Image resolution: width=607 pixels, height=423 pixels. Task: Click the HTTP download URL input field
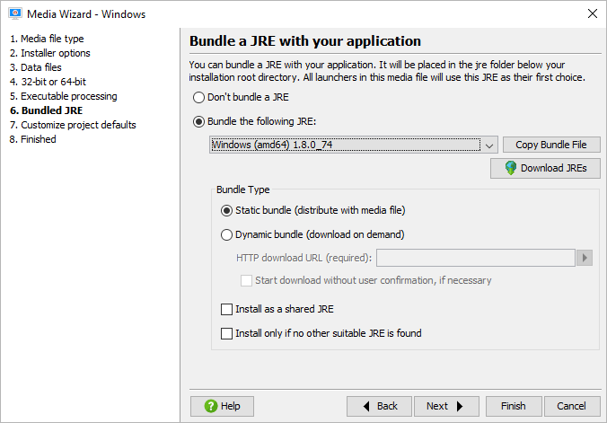475,258
